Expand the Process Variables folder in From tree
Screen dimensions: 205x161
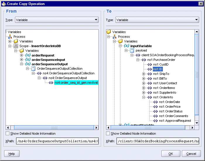click(10, 42)
